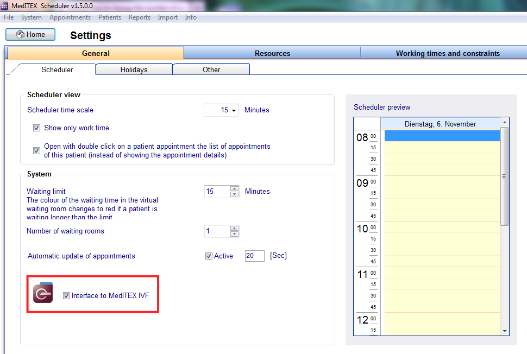Decrease the Number of waiting rooms
Image resolution: width=527 pixels, height=354 pixels.
235,234
